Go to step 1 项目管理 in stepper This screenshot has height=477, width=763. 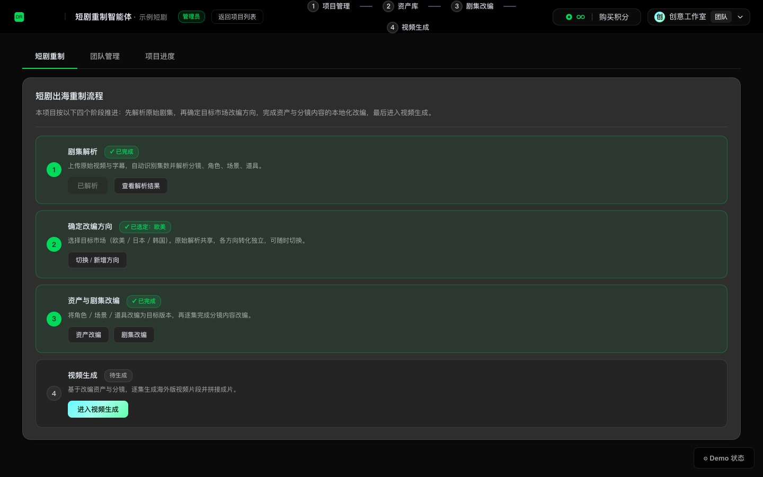click(330, 6)
